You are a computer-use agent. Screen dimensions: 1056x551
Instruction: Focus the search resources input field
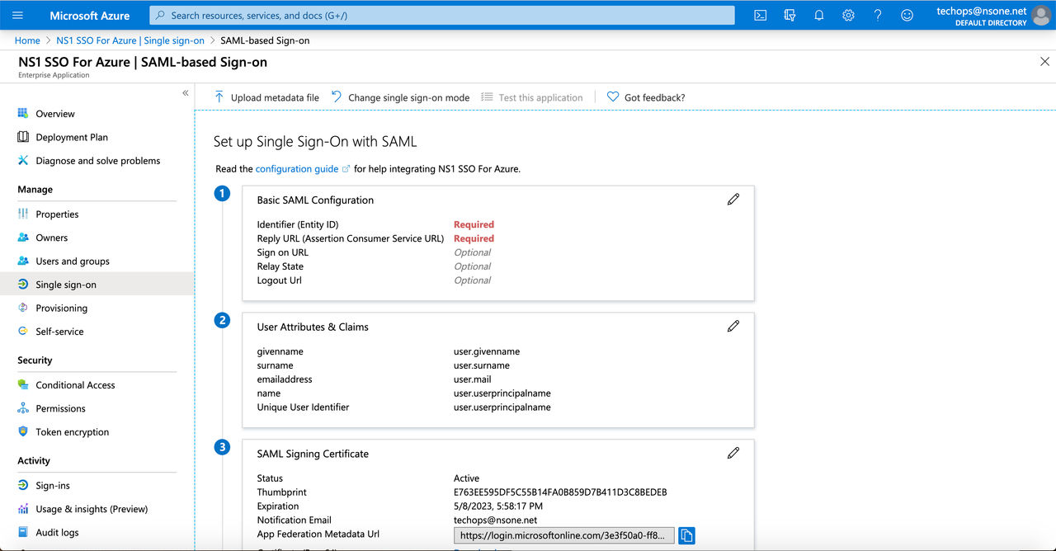pos(442,15)
